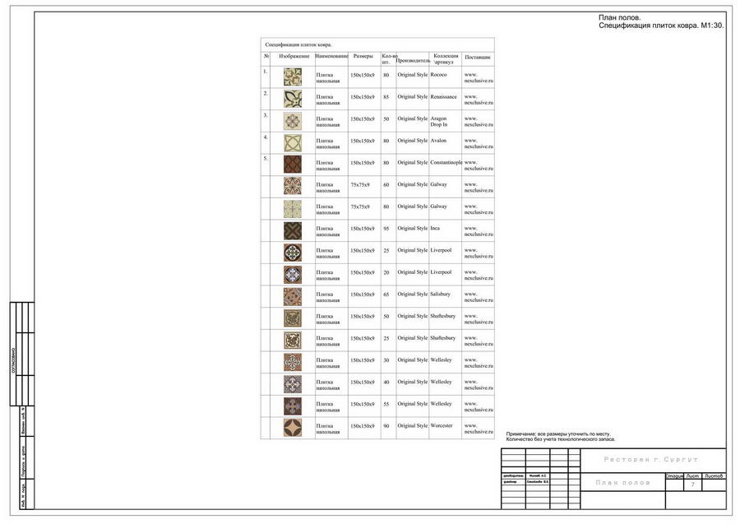740x524 pixels.
Task: Click the supplier link in Inca row
Action: click(479, 231)
